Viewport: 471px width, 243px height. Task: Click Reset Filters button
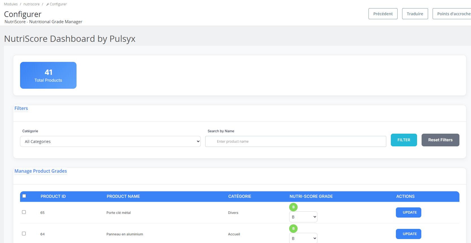coord(440,140)
